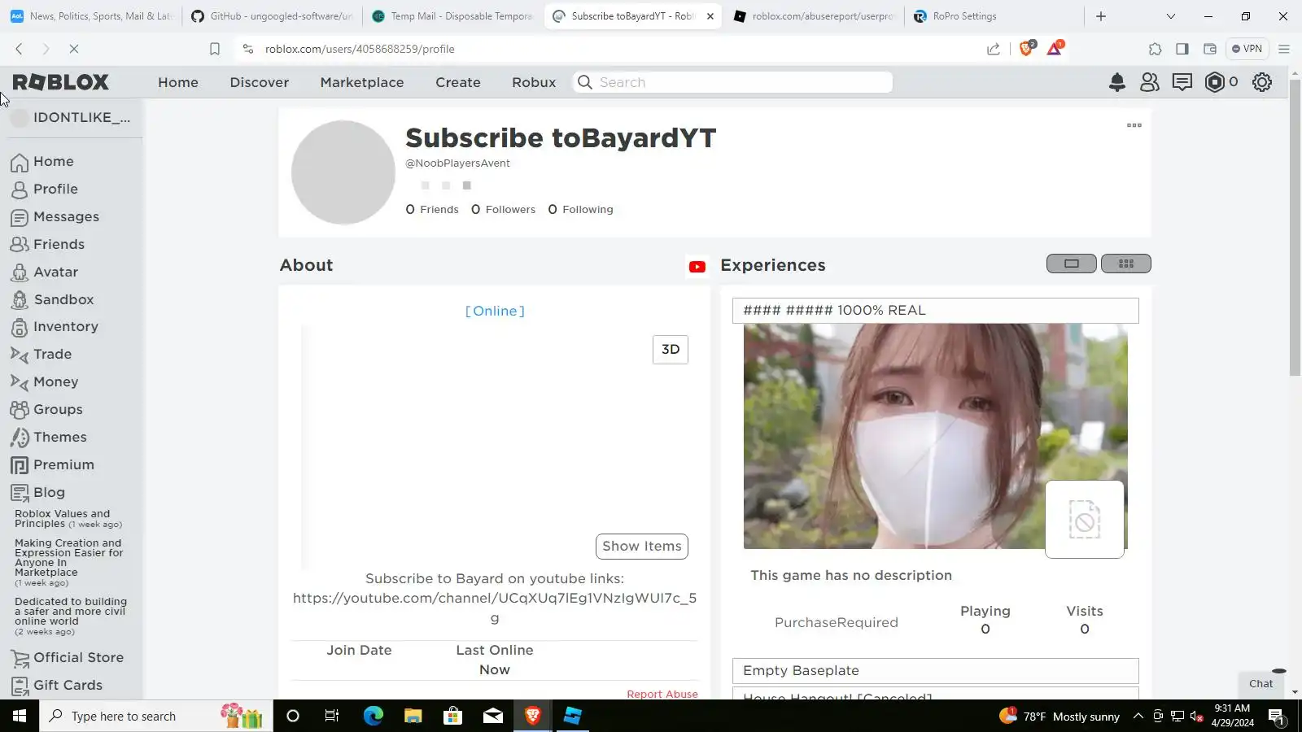1302x732 pixels.
Task: Open the profile three-dots menu
Action: point(1134,125)
